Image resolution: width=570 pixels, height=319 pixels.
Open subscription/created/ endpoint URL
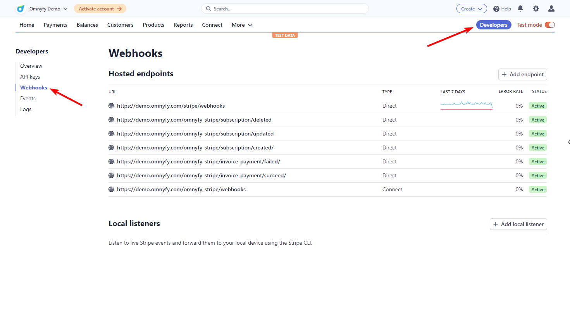195,147
